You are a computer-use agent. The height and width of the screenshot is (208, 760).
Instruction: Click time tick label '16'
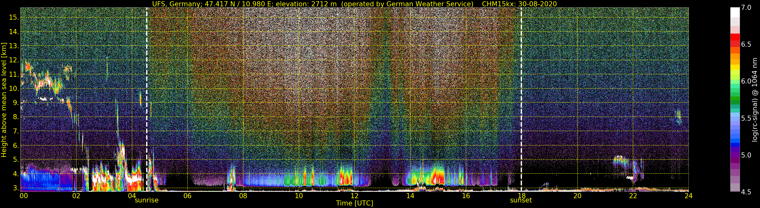point(466,196)
